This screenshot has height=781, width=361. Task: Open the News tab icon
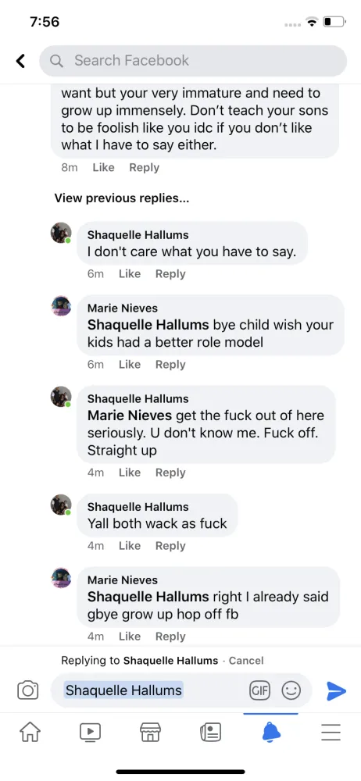210,732
